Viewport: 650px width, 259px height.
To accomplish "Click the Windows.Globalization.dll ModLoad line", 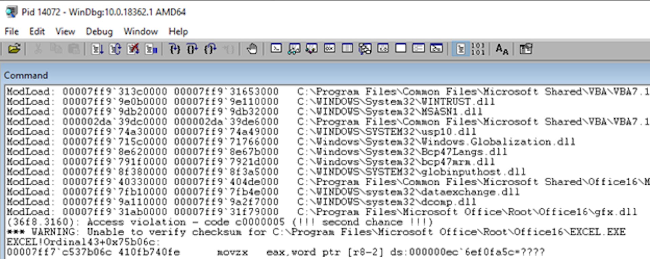I will [x=291, y=142].
